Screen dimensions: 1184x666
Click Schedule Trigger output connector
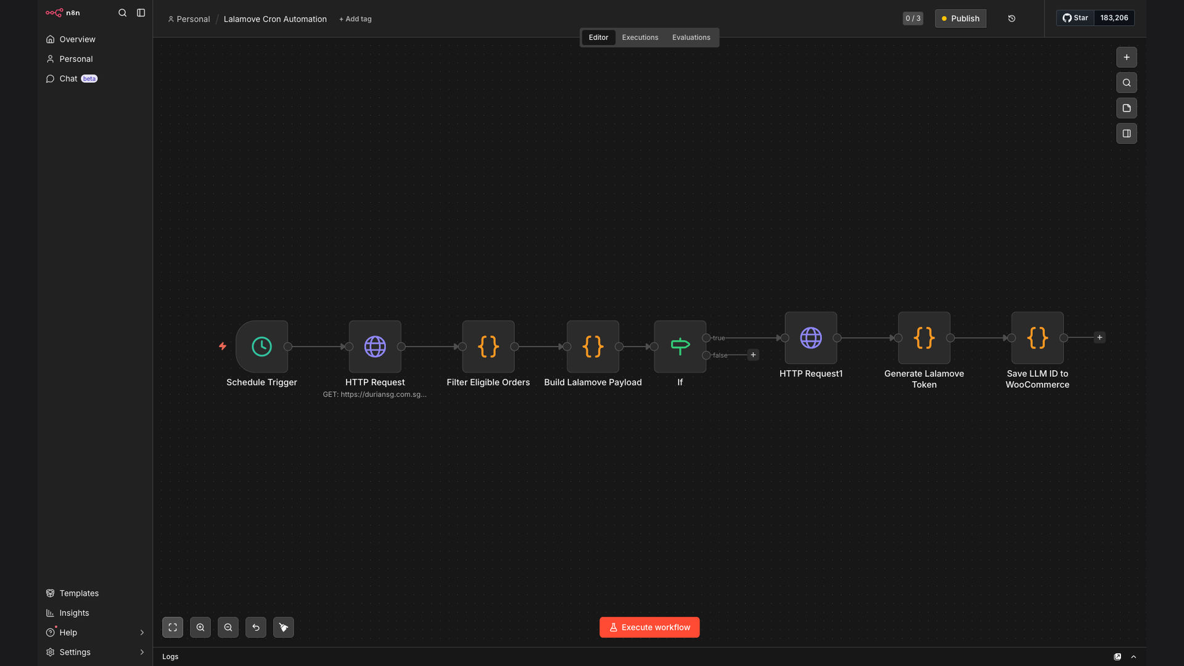288,347
